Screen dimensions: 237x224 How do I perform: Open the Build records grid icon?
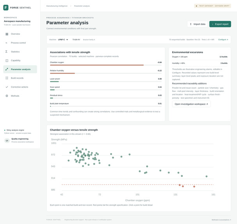(x=7, y=78)
